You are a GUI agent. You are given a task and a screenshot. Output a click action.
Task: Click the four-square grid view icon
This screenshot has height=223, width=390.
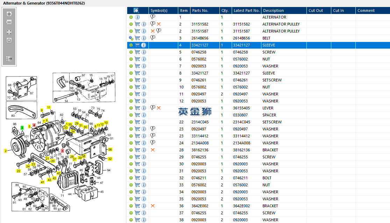[x=9, y=32]
